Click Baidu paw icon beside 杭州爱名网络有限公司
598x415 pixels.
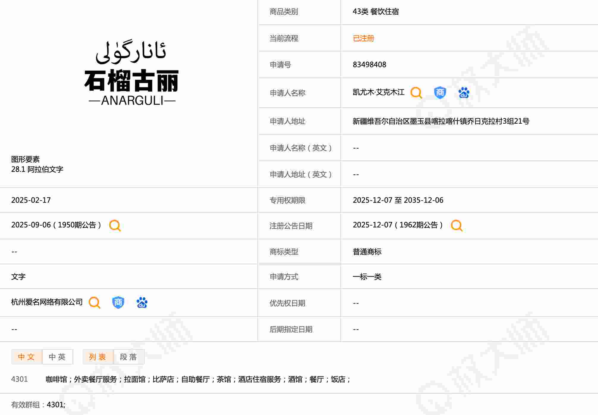click(142, 303)
